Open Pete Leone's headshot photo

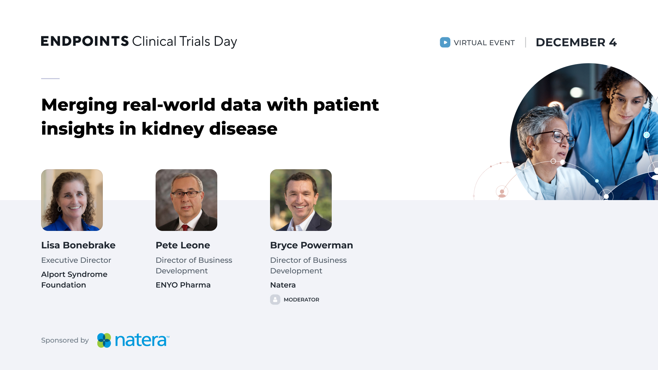tap(186, 200)
